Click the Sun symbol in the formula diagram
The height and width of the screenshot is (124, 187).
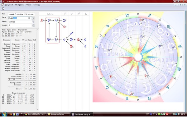65,21
